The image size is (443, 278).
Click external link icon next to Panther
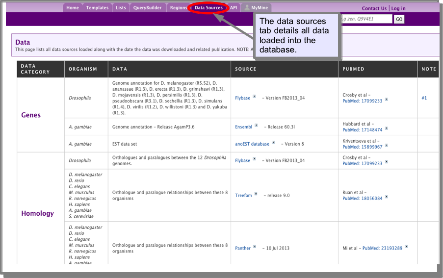tap(255, 247)
